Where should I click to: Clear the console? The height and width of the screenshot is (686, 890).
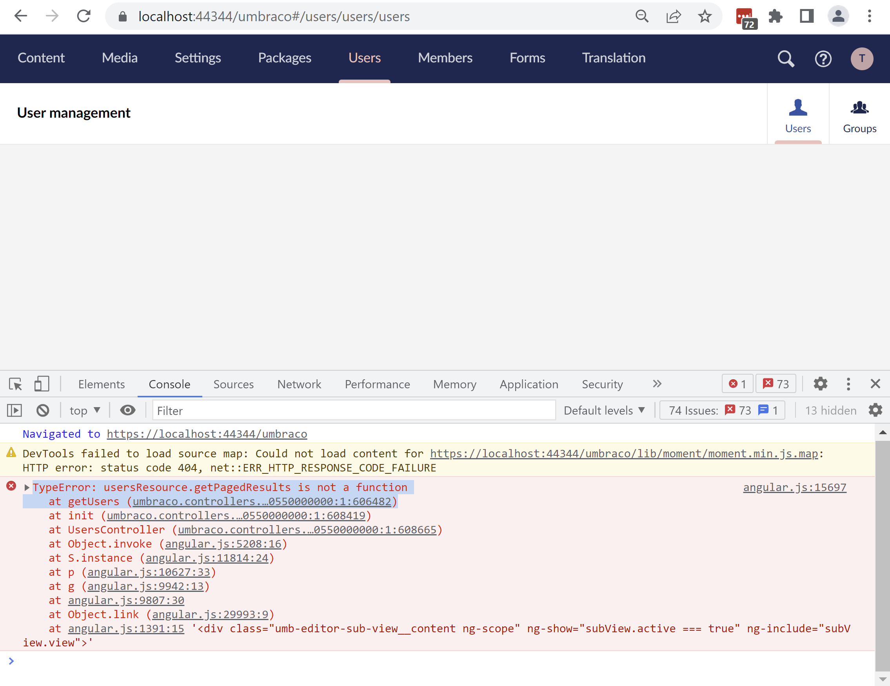pos(43,410)
